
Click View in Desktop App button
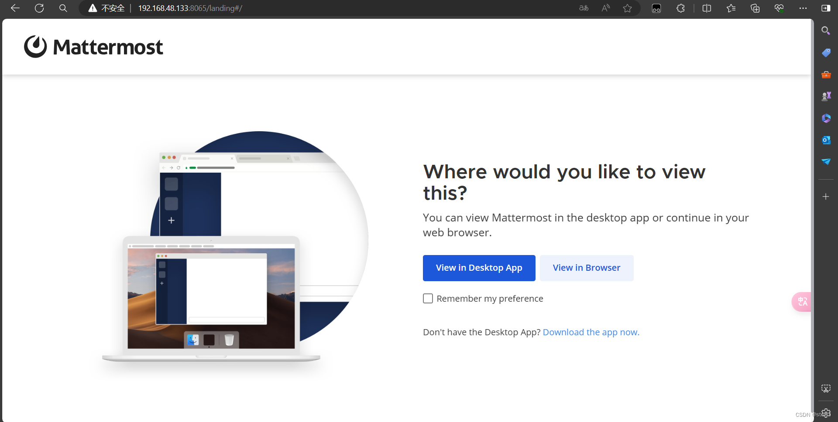pos(479,268)
